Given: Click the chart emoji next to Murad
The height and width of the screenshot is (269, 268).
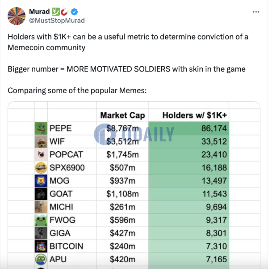Looking at the screenshot, I should (x=56, y=12).
